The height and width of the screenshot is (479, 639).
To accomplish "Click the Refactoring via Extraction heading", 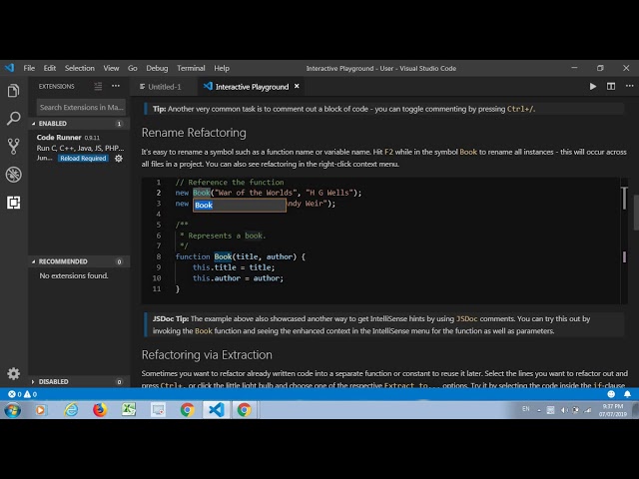I will click(207, 355).
